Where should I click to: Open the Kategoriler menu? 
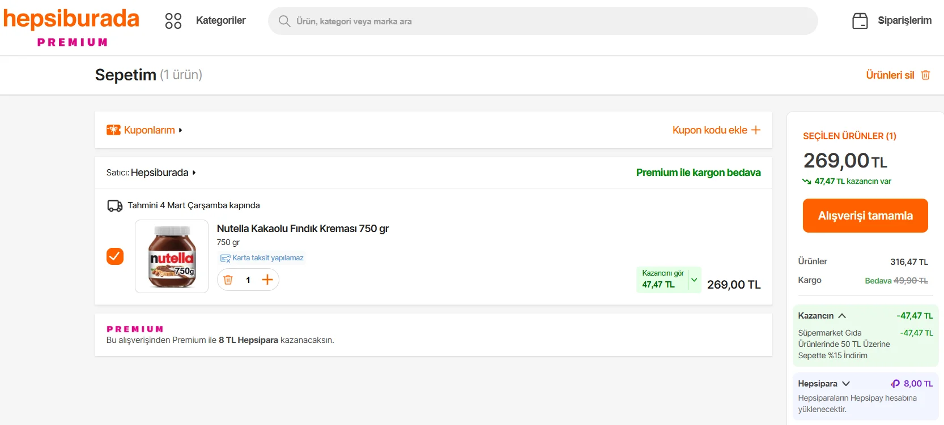pyautogui.click(x=220, y=20)
